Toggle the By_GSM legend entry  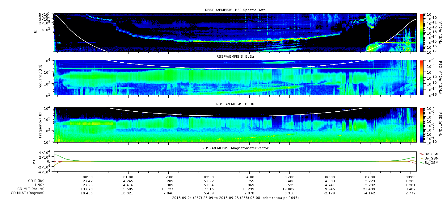pos(431,158)
